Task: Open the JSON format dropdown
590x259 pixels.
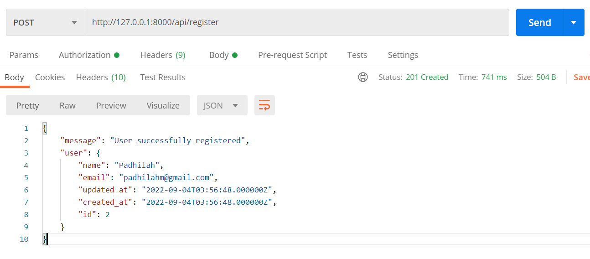Action: [222, 105]
